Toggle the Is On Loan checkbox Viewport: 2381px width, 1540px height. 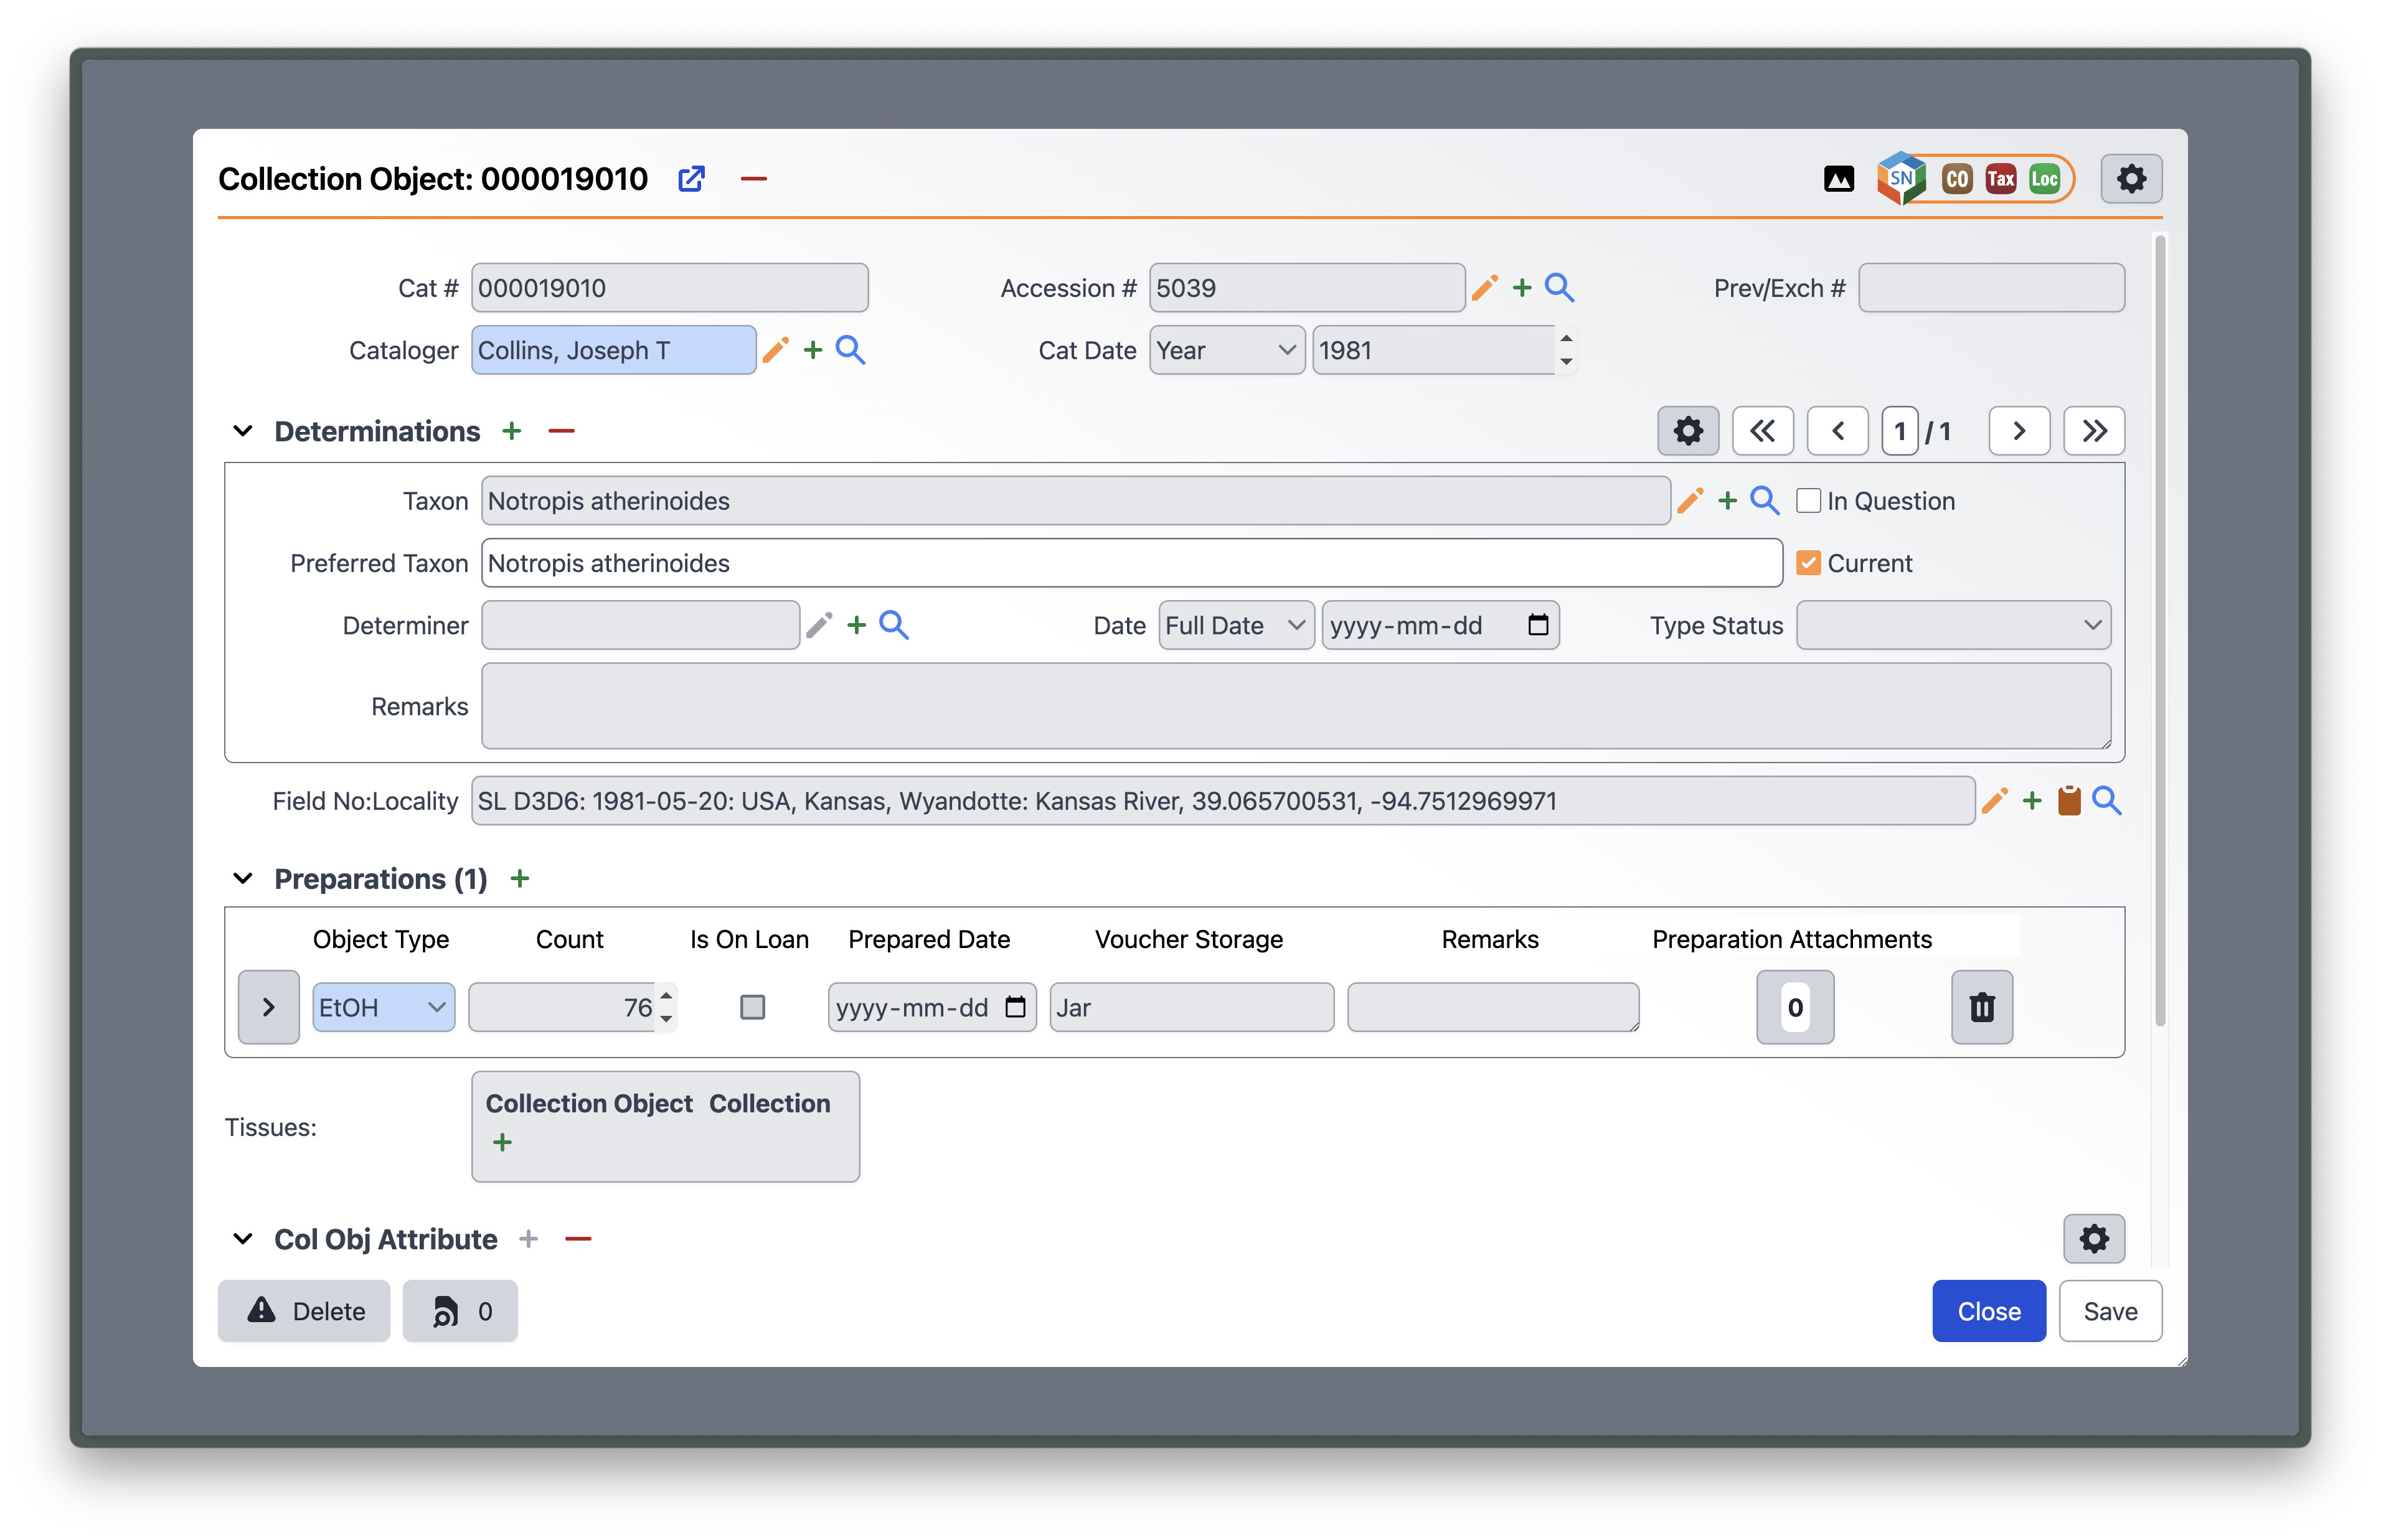coord(752,1007)
